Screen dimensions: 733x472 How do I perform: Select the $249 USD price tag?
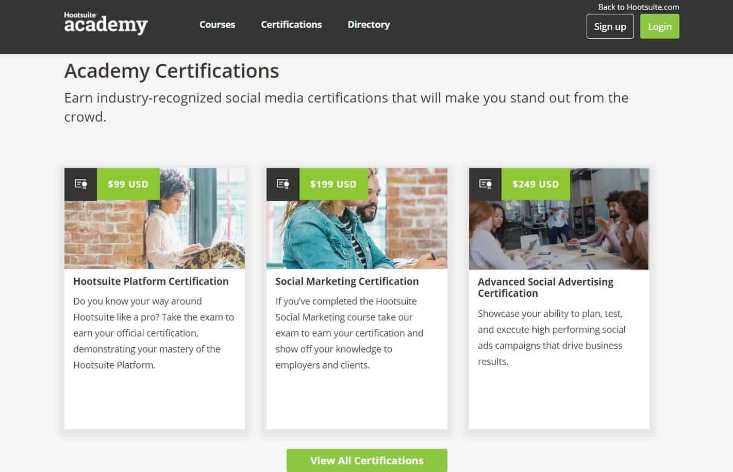(536, 184)
